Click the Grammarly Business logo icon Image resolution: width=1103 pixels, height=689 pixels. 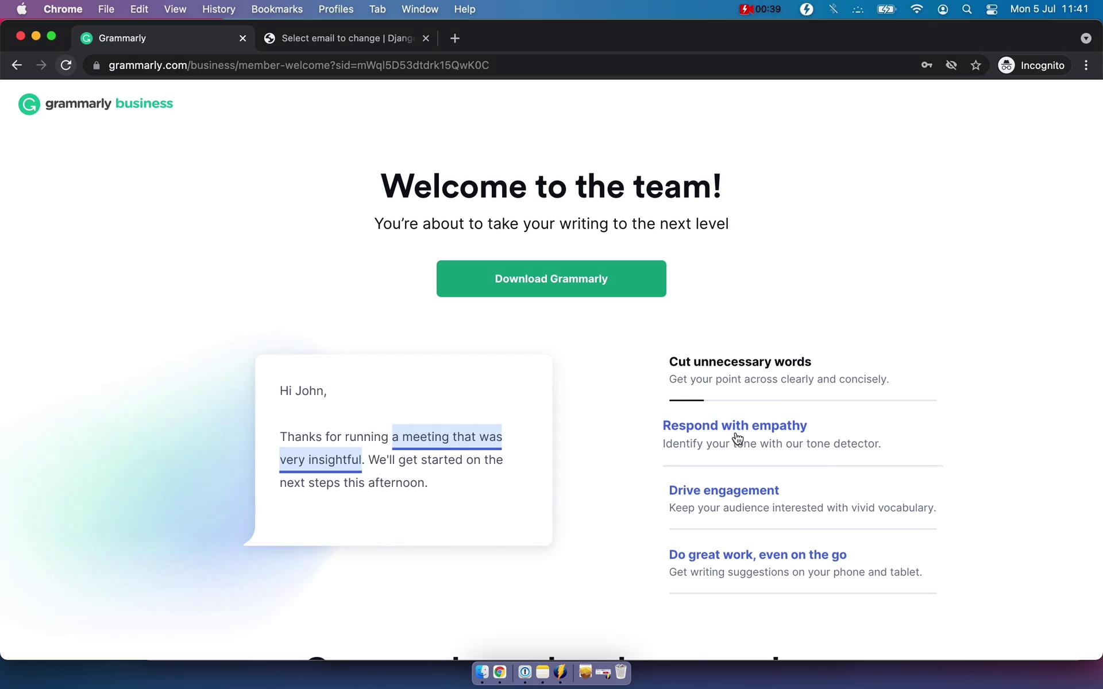click(x=29, y=104)
